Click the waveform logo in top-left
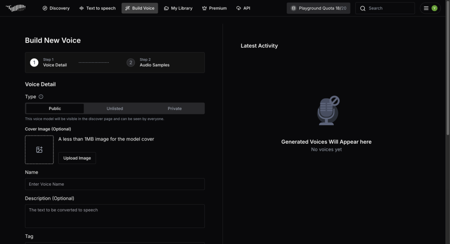Image resolution: width=450 pixels, height=244 pixels. point(16,8)
